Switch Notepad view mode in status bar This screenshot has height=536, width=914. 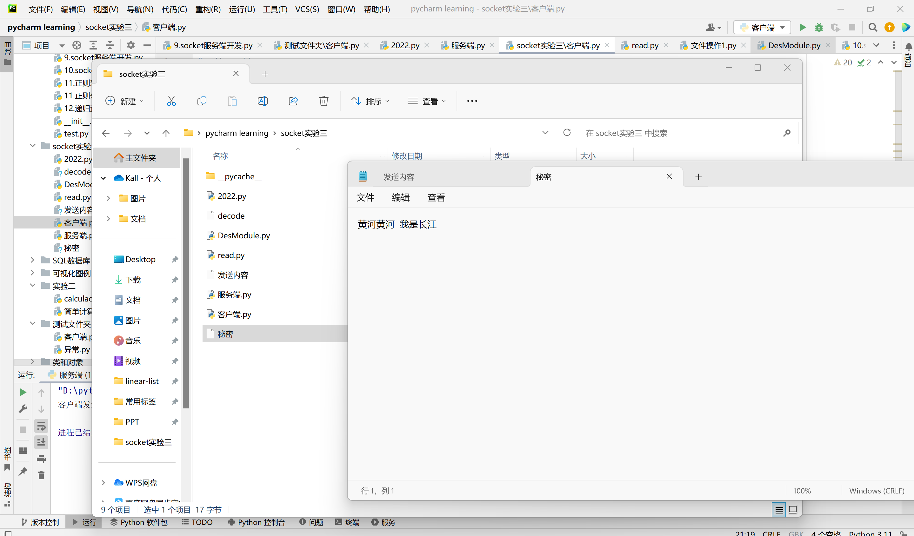pos(779,509)
